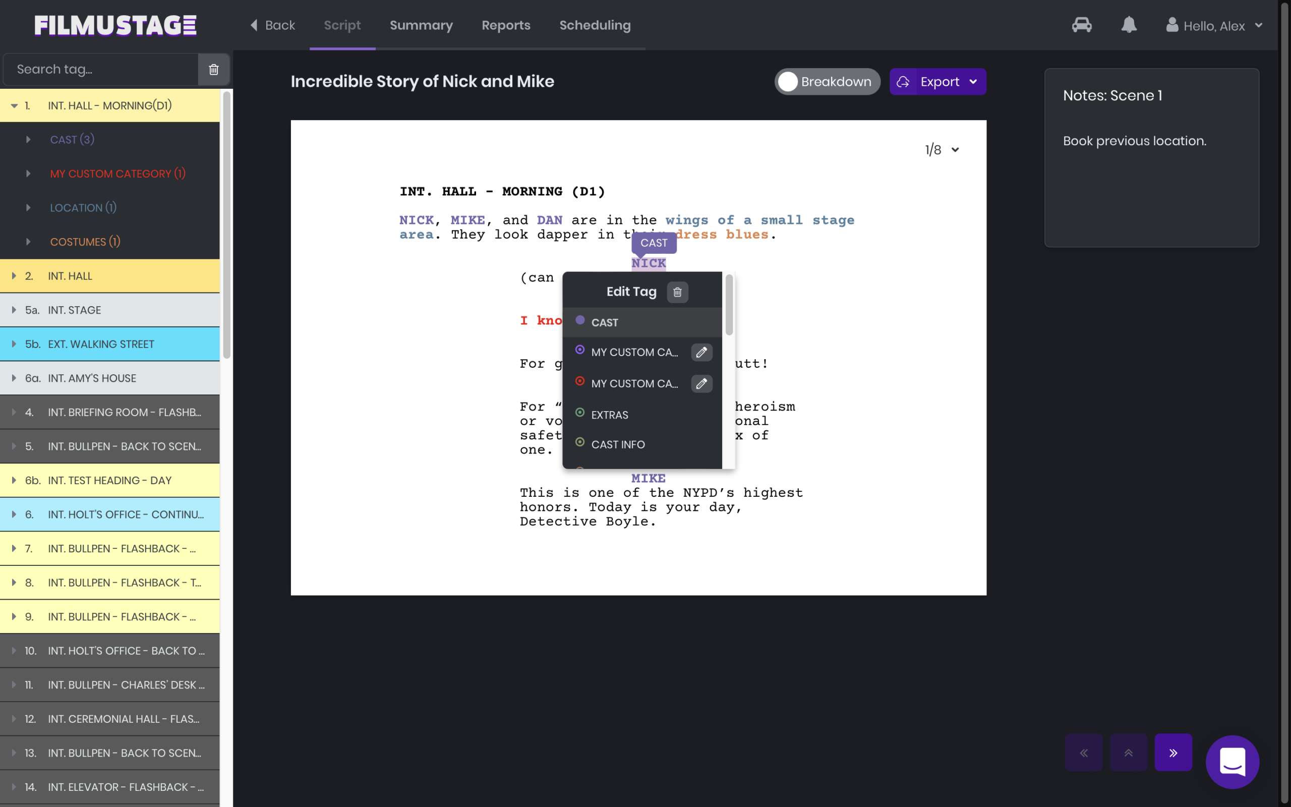Click the delete trash icon in Edit Tag popup
The image size is (1291, 807).
coord(677,292)
